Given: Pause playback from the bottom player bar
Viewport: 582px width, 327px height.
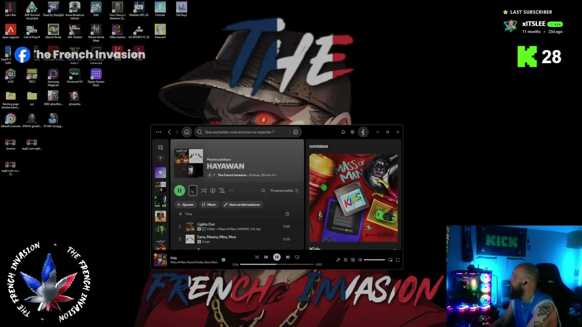Looking at the screenshot, I should [x=276, y=257].
